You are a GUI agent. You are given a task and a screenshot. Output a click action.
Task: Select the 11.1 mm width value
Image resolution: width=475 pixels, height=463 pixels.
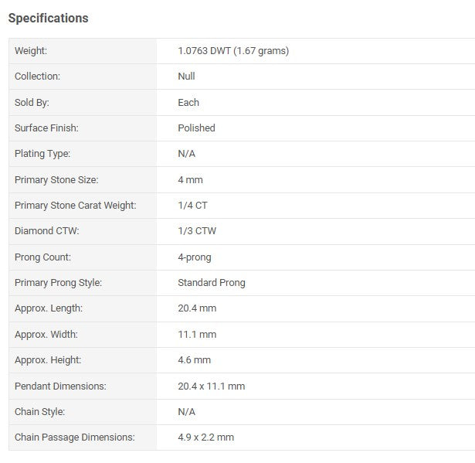coord(197,335)
